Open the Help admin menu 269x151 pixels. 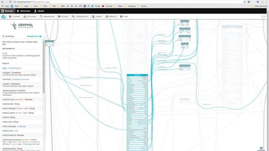tap(124, 16)
